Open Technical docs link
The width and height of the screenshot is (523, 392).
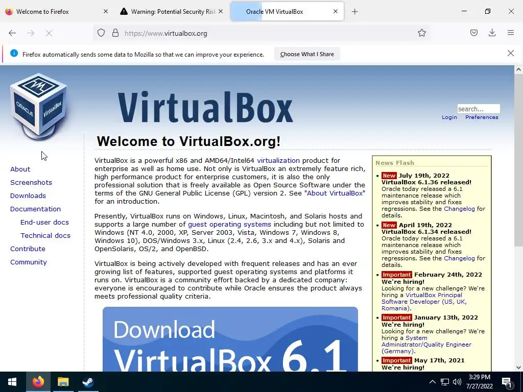(45, 235)
